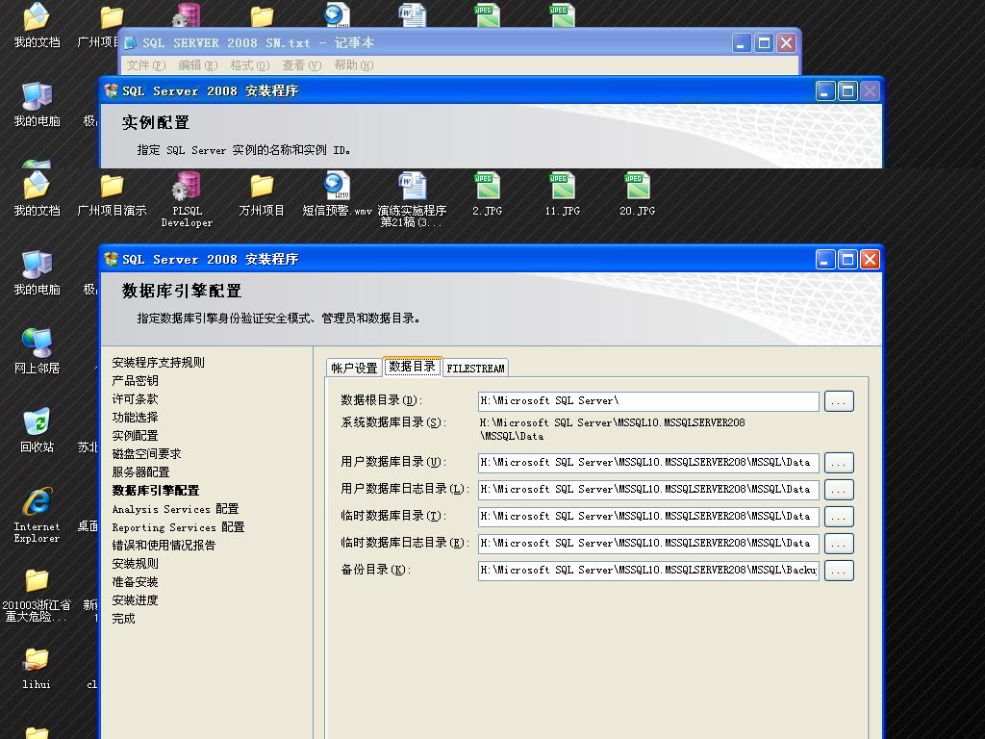Open the 短信预警.wmv video file icon

point(337,187)
